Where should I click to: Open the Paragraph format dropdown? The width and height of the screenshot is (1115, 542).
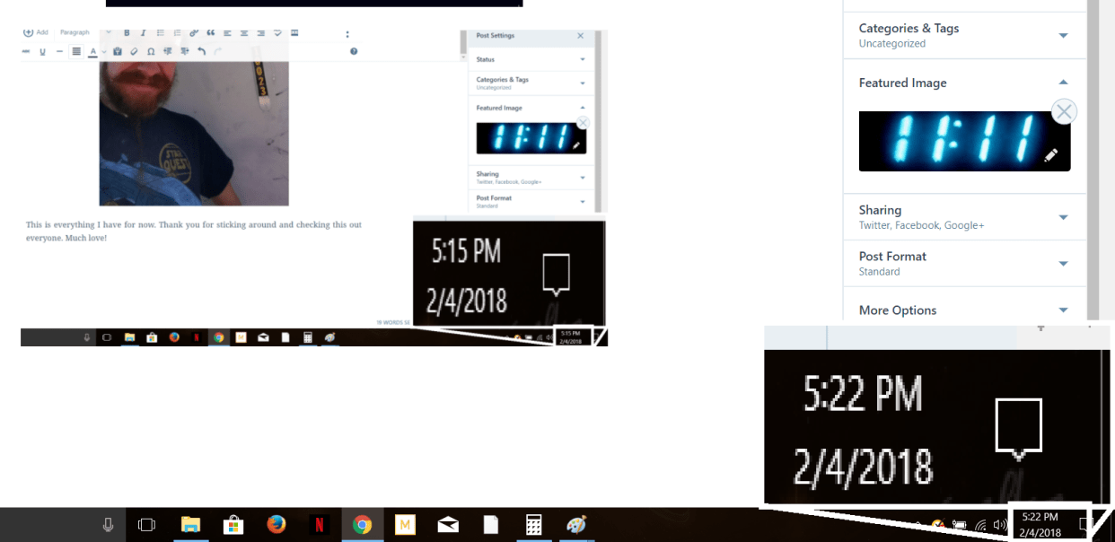tap(75, 33)
